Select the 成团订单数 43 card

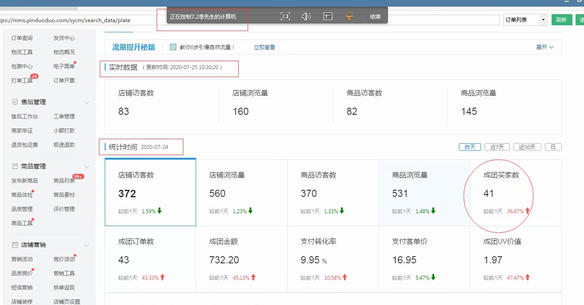[150, 259]
